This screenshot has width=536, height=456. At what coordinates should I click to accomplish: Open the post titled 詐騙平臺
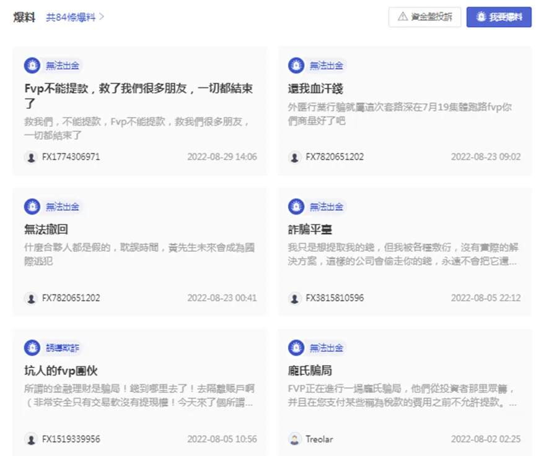[310, 230]
